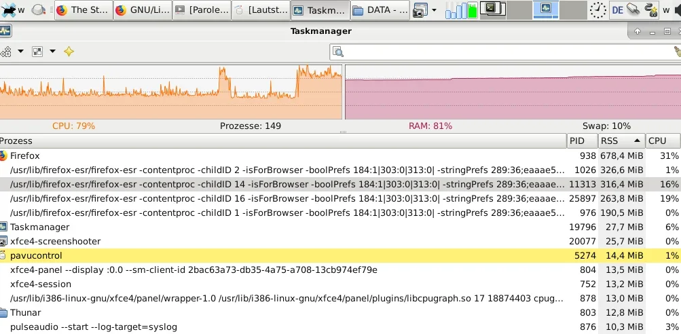
Task: Select the Thunar process row
Action: pos(341,312)
